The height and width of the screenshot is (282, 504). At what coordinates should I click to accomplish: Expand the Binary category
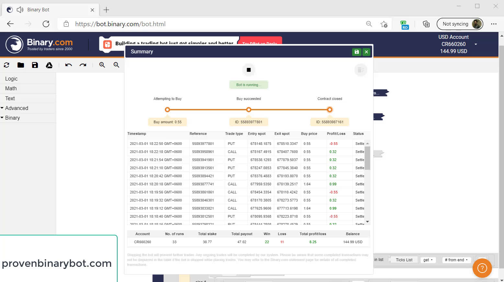[12, 118]
